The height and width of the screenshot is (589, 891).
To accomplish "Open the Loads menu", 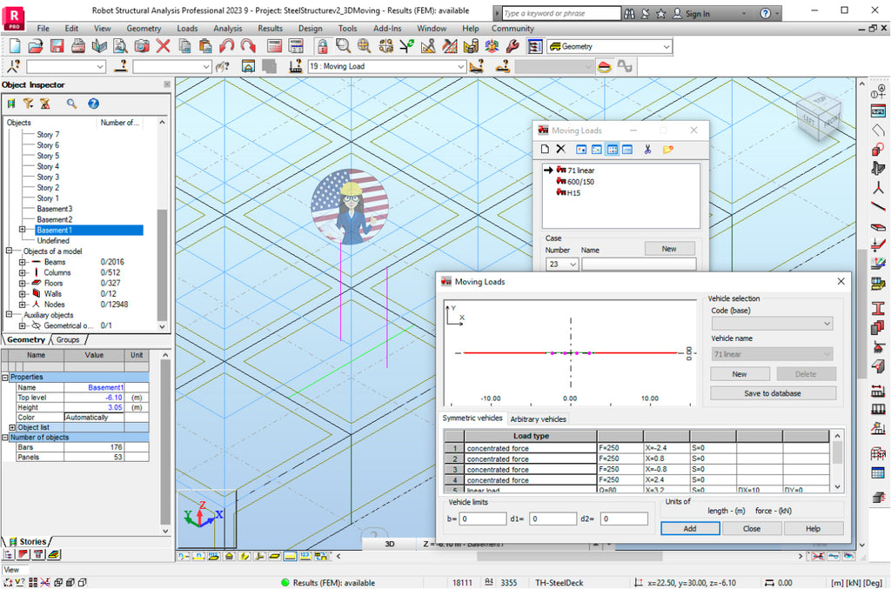I will point(186,28).
